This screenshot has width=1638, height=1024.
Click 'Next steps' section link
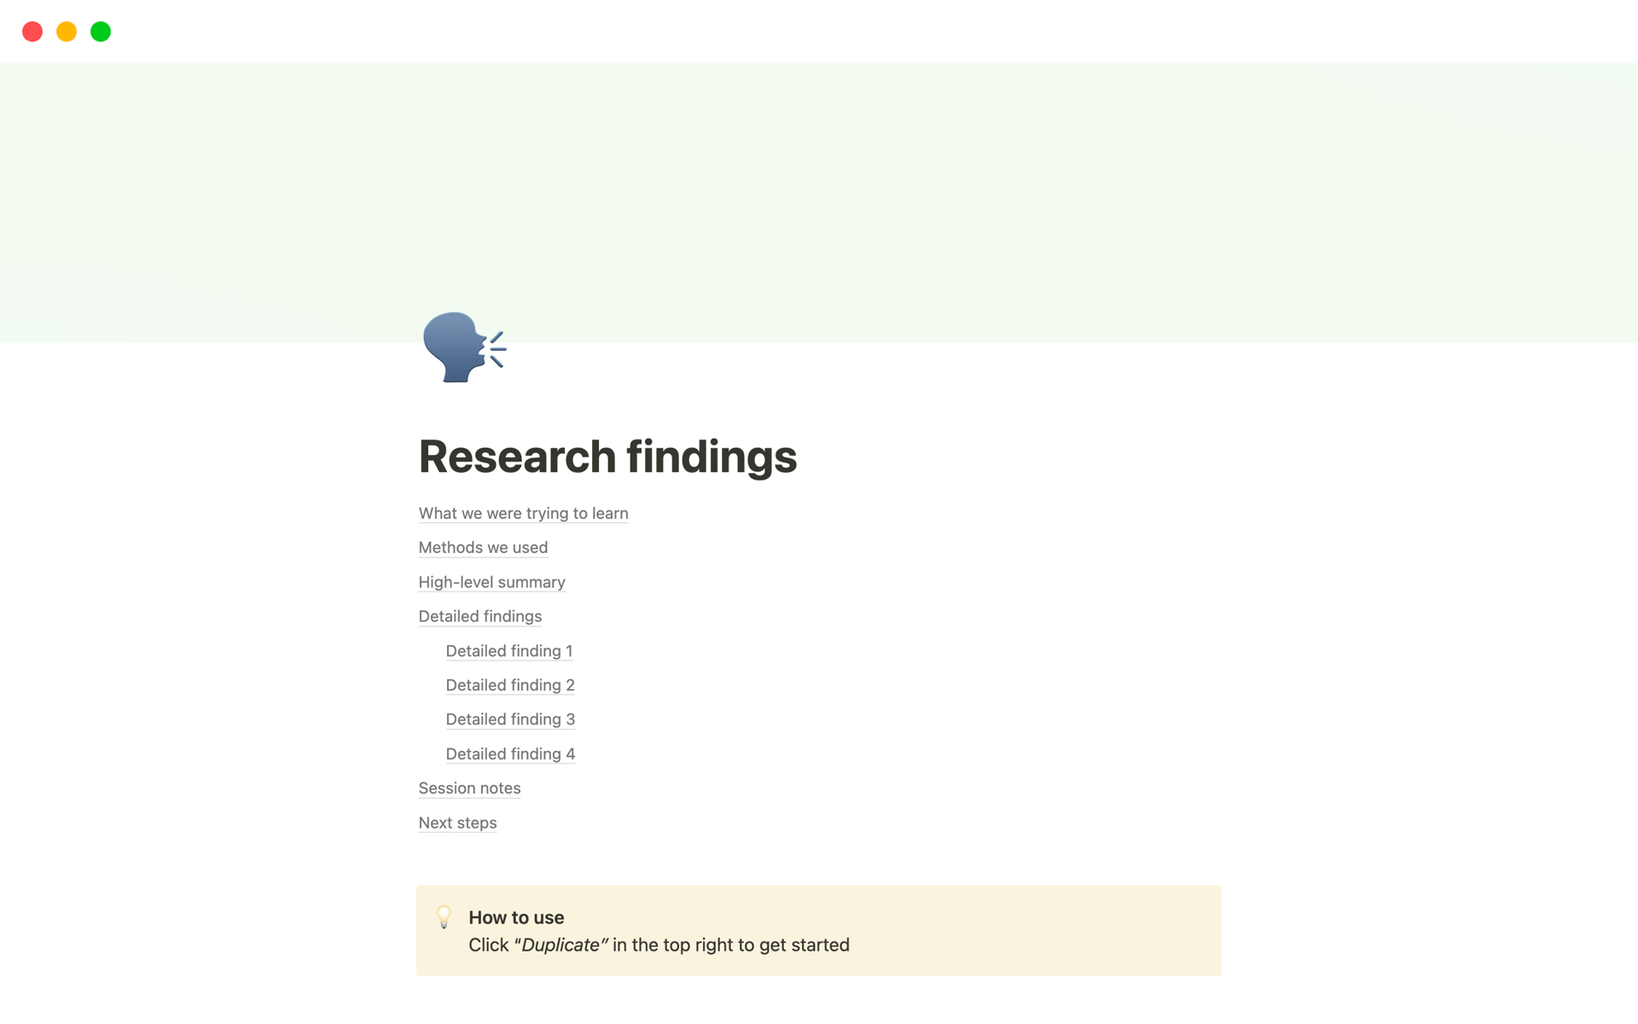click(x=457, y=821)
